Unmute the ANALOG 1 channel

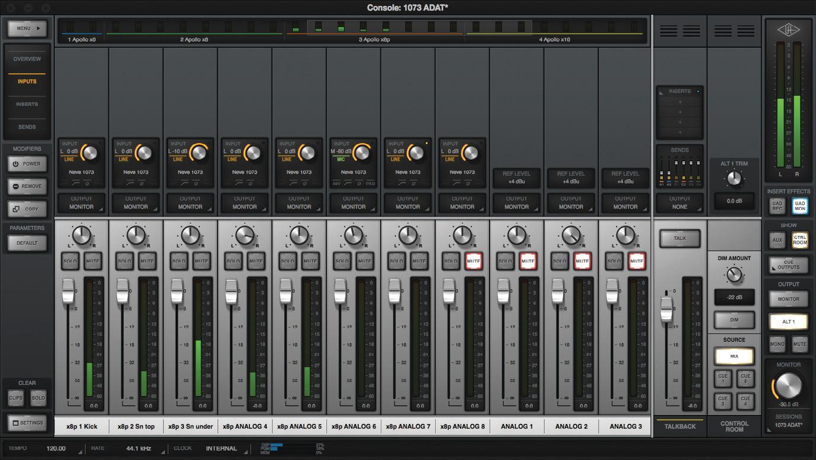[x=528, y=261]
